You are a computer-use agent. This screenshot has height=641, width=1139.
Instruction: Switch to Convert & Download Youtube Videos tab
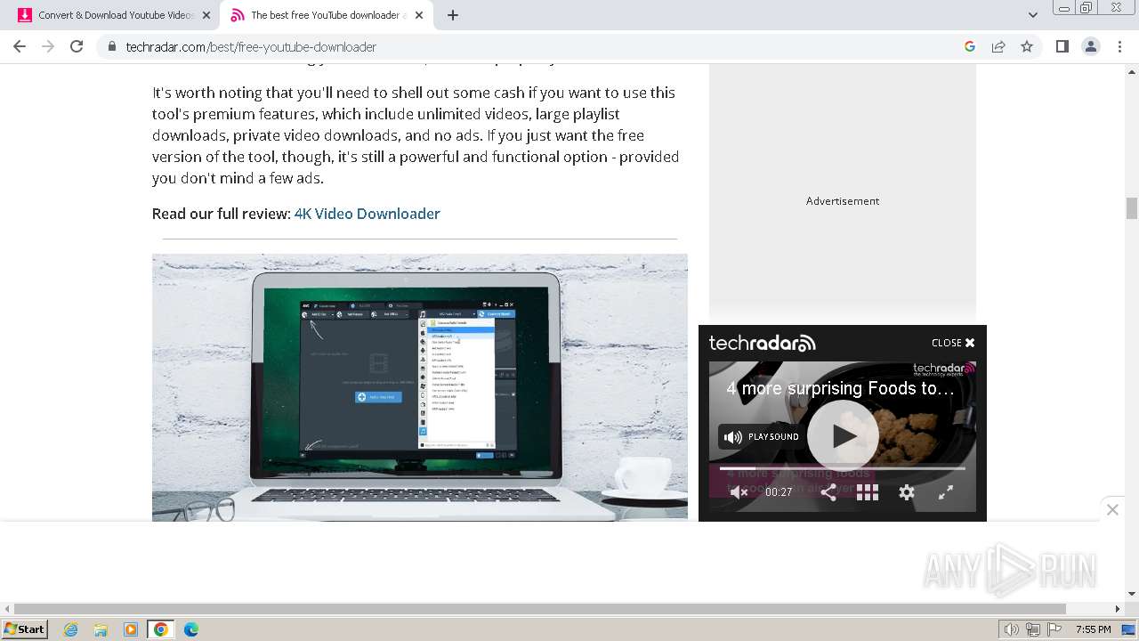click(x=116, y=15)
